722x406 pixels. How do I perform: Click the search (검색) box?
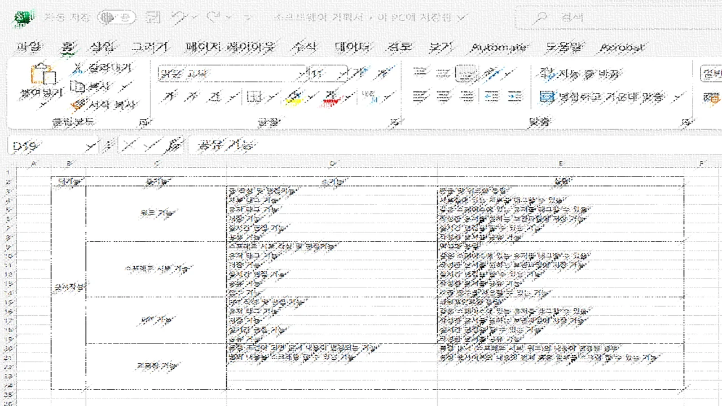(619, 17)
